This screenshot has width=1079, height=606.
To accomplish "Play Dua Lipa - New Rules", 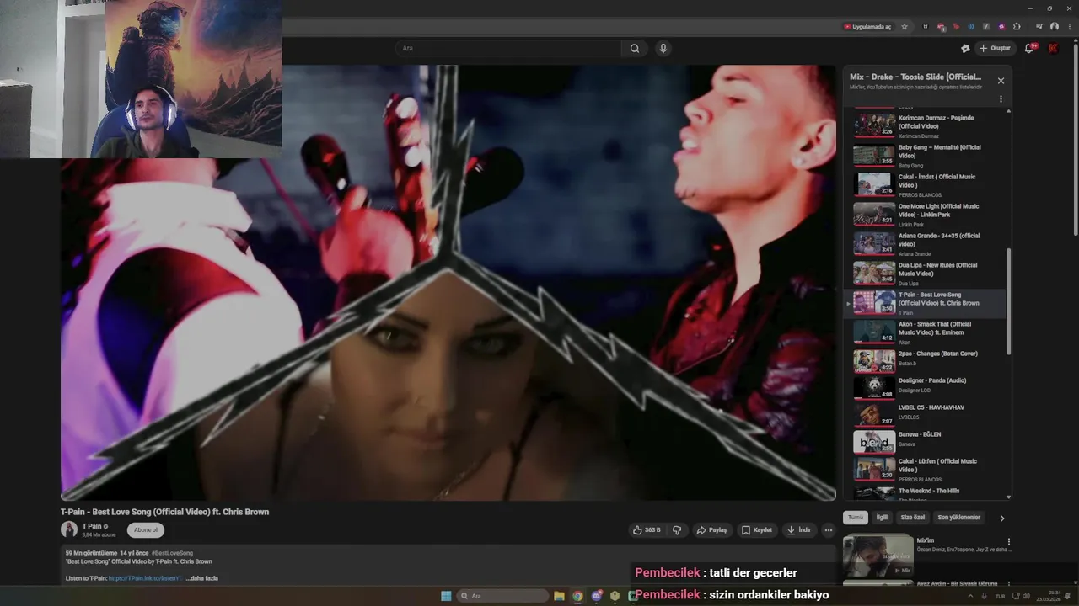I will click(x=925, y=273).
